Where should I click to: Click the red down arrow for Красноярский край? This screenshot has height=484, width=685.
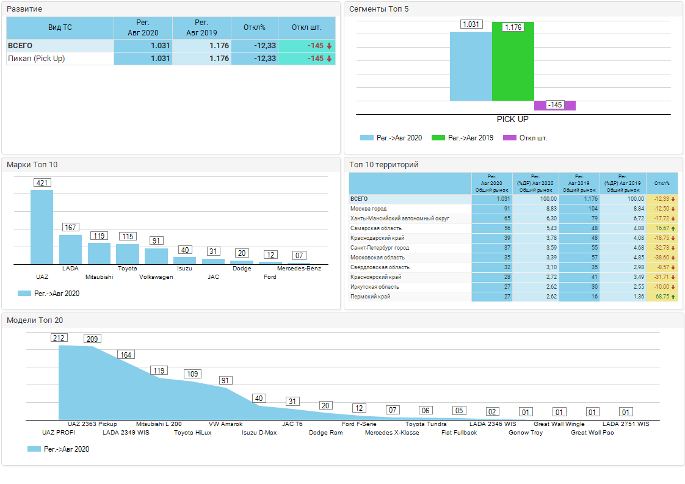pos(673,277)
